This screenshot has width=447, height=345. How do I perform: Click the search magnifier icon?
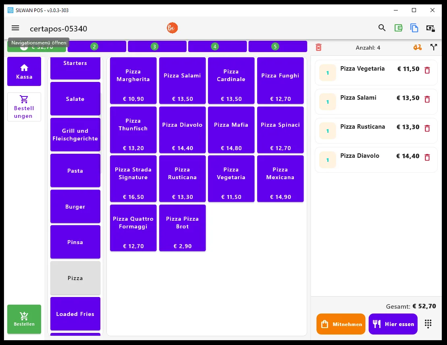point(382,28)
